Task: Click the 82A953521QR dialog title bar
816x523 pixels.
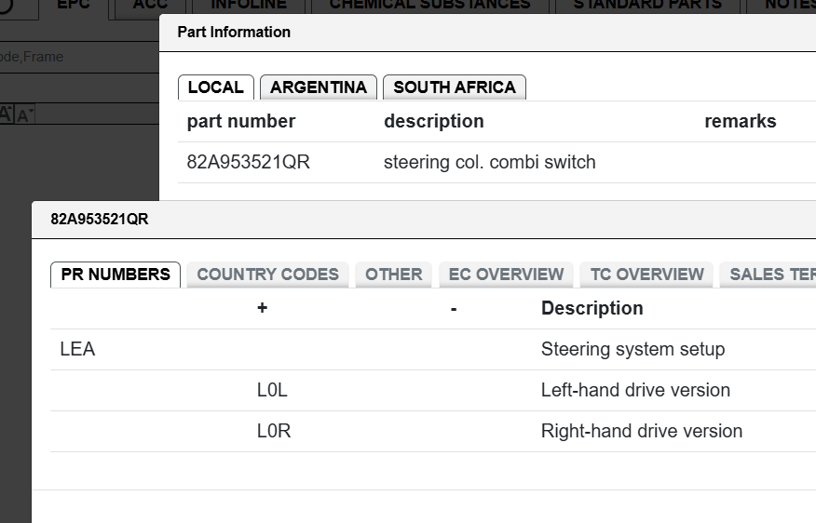Action: [424, 220]
